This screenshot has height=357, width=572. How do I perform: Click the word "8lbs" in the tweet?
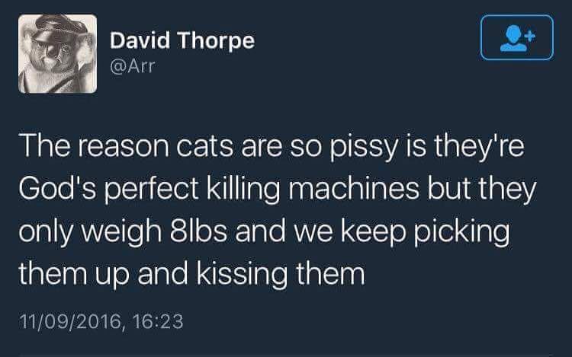coord(198,231)
